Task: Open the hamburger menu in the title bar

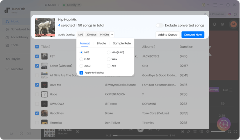Action: pyautogui.click(x=215, y=5)
